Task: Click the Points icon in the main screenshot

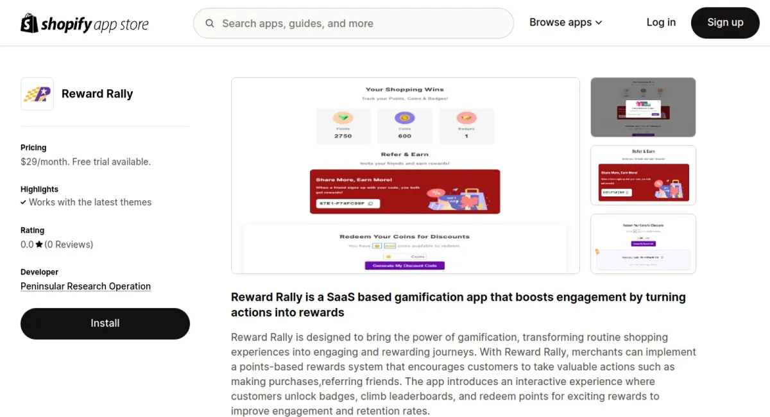Action: coord(343,118)
